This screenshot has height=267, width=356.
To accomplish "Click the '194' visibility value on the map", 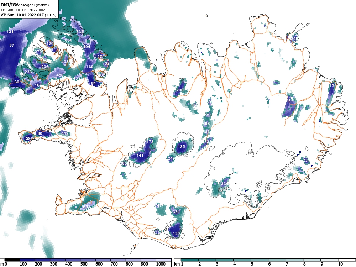I will pyautogui.click(x=87, y=47).
